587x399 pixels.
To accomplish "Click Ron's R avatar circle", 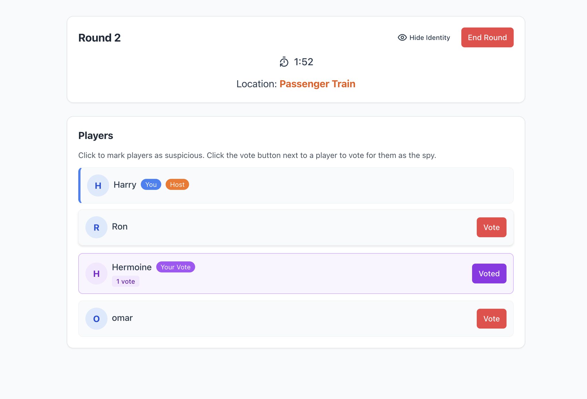I will click(96, 227).
